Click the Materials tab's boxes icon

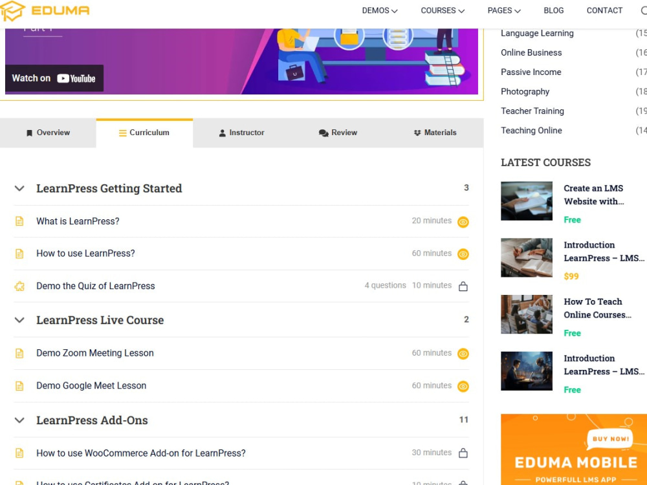point(417,133)
